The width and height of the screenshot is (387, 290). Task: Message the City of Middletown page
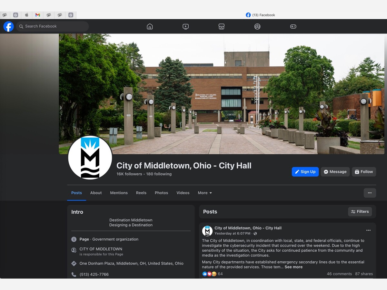335,172
